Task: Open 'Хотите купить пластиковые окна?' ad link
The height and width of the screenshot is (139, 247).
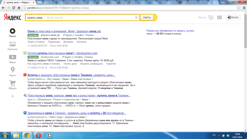Action: tap(63, 53)
